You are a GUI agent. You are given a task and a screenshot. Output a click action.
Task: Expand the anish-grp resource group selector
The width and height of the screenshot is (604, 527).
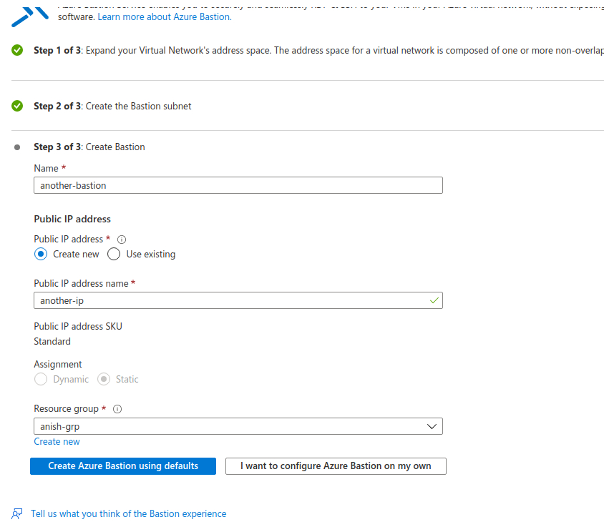click(238, 425)
